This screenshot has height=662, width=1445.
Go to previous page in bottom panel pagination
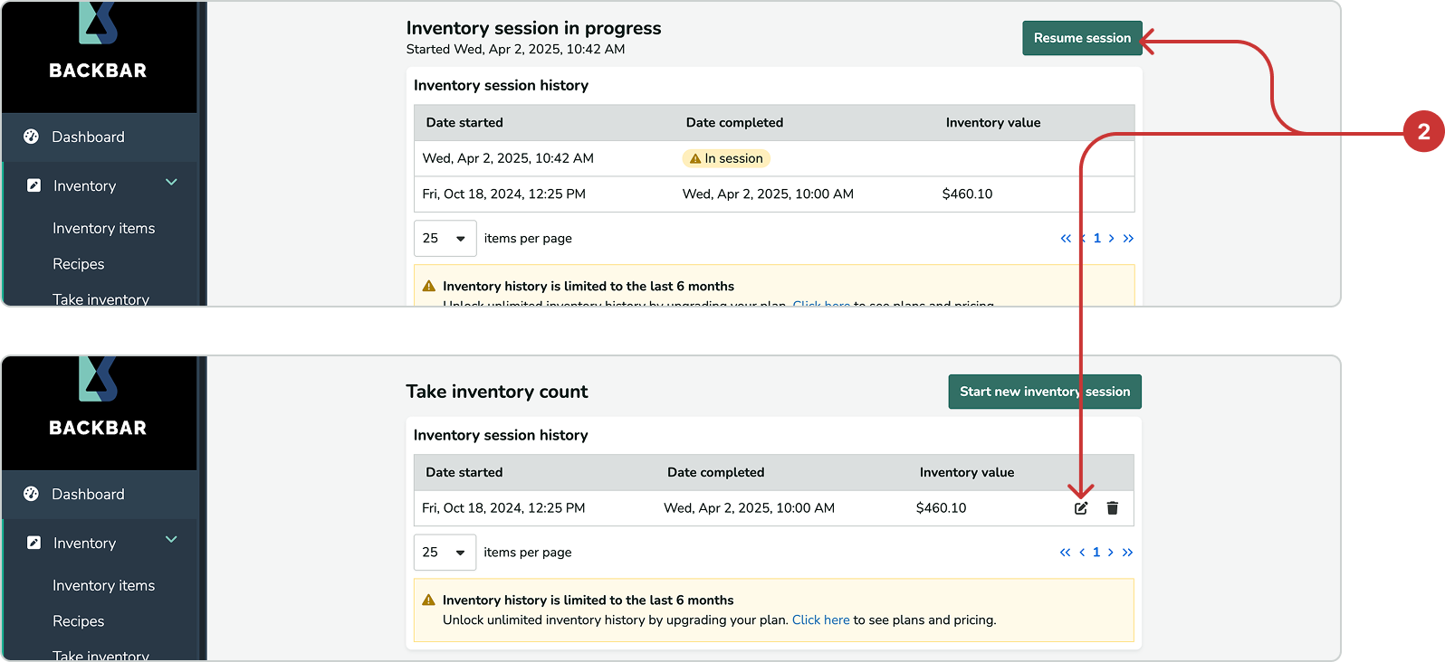[x=1082, y=553]
